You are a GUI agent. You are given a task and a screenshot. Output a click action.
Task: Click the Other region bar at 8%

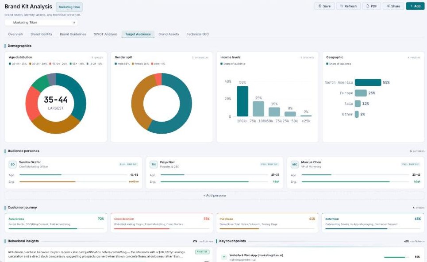(x=357, y=114)
